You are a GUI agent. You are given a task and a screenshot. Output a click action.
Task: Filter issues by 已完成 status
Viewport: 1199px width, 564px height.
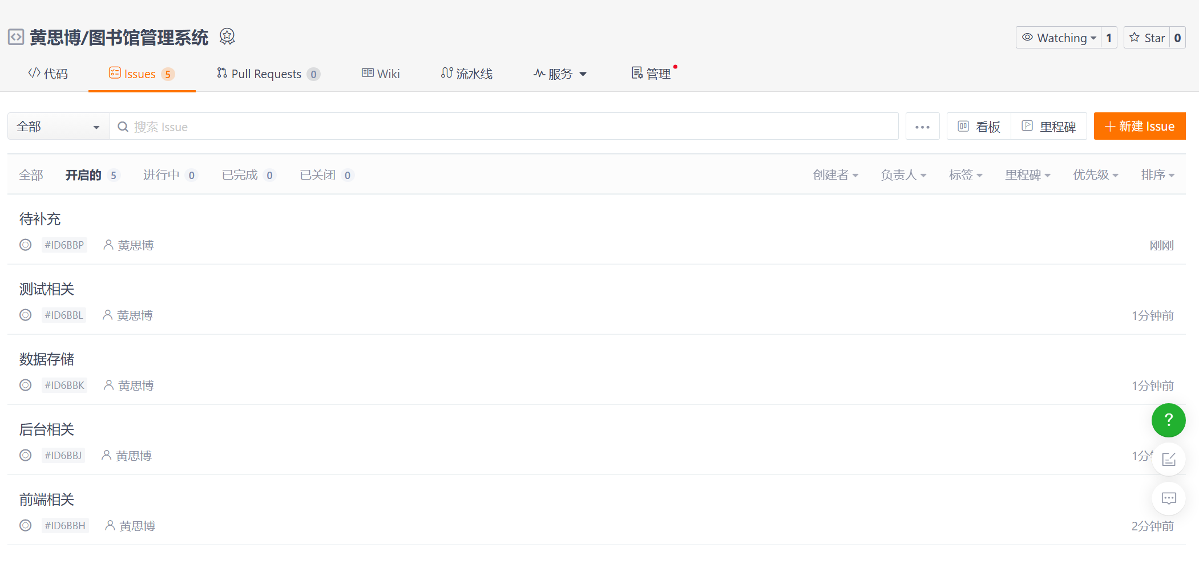click(249, 175)
